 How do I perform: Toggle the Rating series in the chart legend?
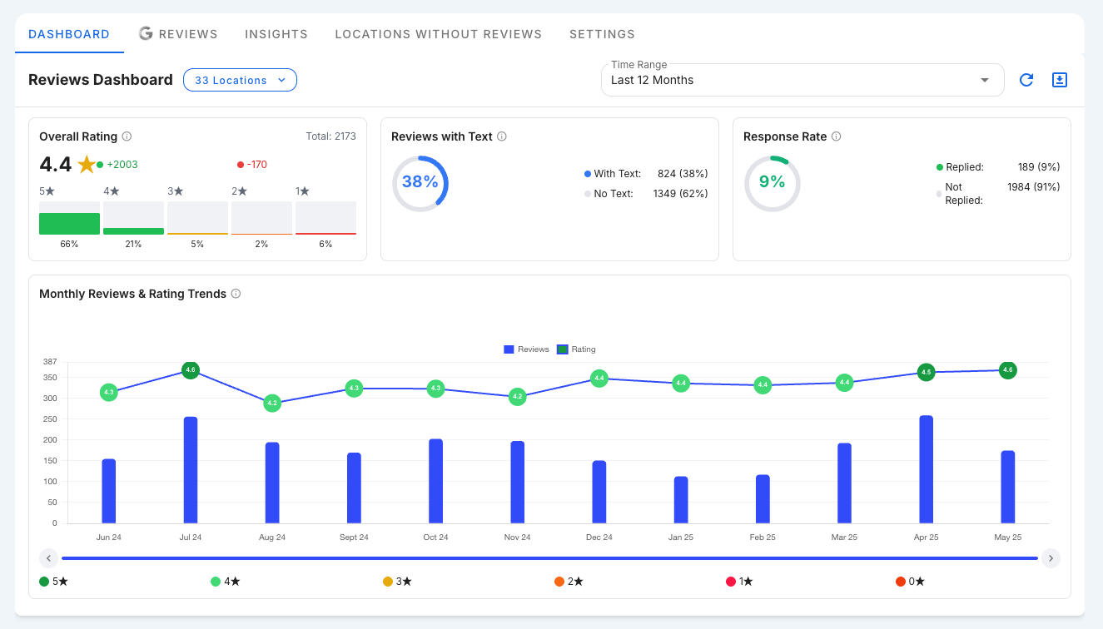pyautogui.click(x=575, y=349)
